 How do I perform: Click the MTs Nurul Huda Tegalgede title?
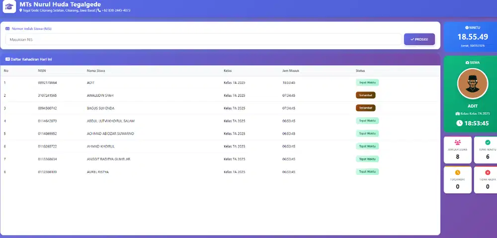pyautogui.click(x=60, y=4)
